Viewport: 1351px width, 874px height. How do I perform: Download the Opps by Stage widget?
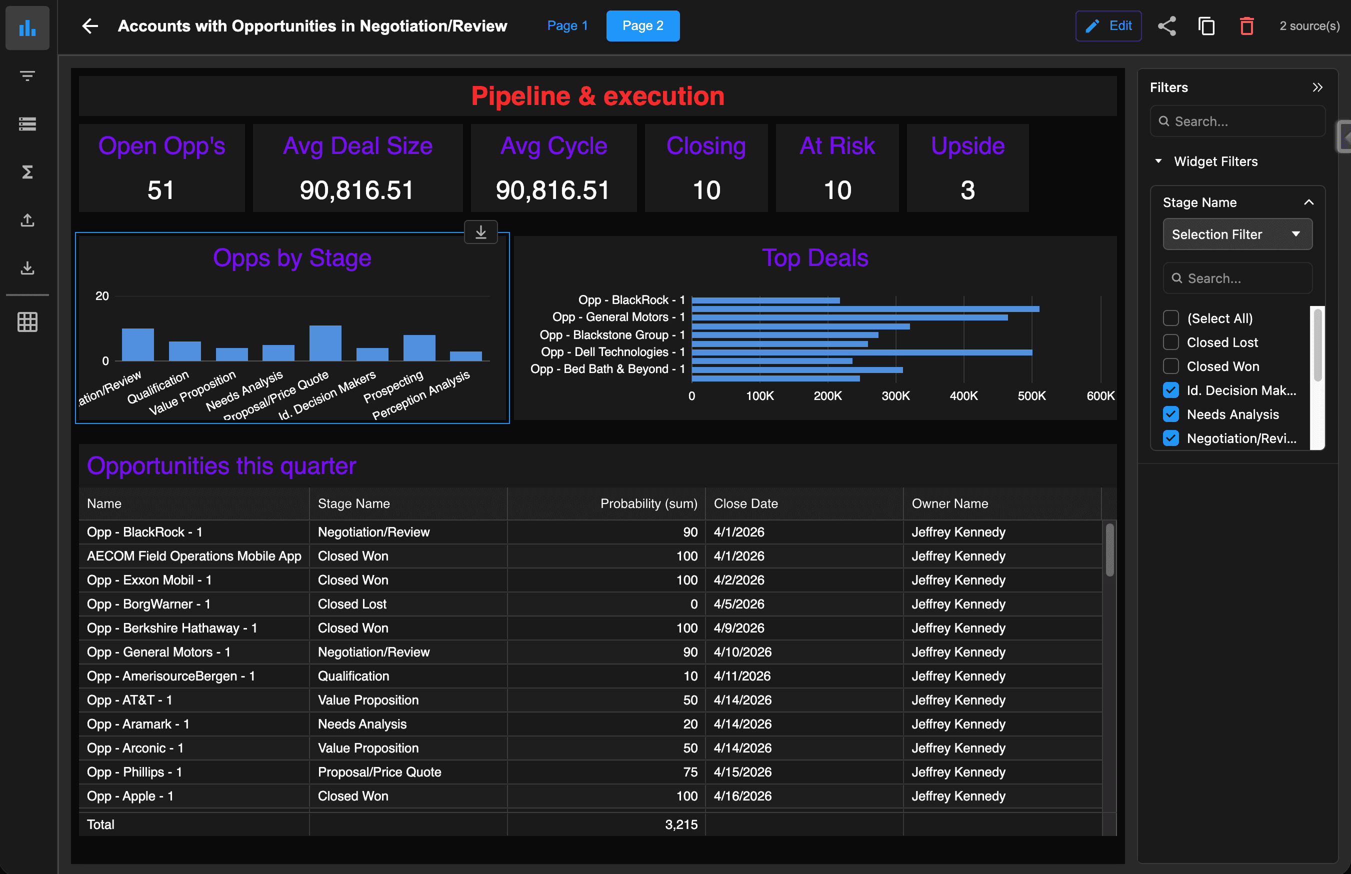click(480, 232)
